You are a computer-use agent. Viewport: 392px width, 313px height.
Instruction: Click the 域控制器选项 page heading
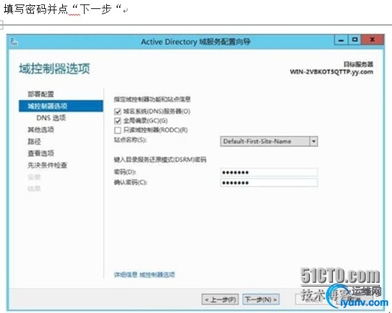pos(54,69)
